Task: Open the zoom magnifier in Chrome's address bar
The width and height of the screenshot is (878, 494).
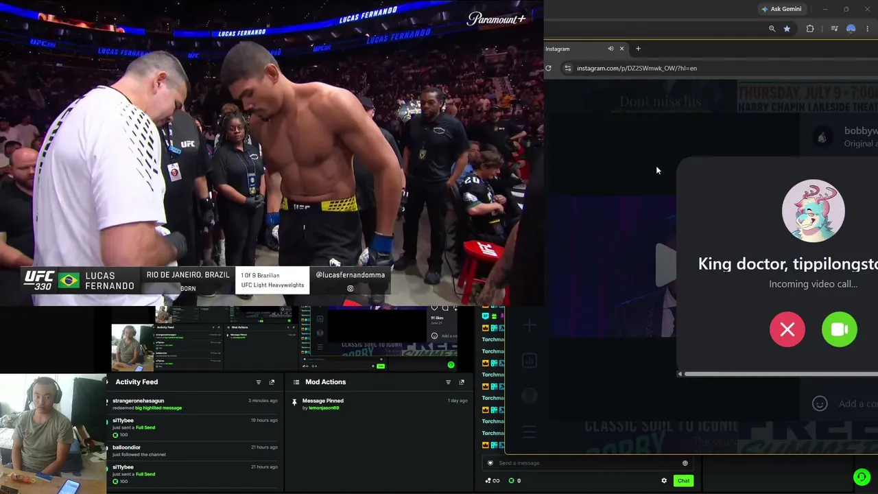Action: point(772,29)
